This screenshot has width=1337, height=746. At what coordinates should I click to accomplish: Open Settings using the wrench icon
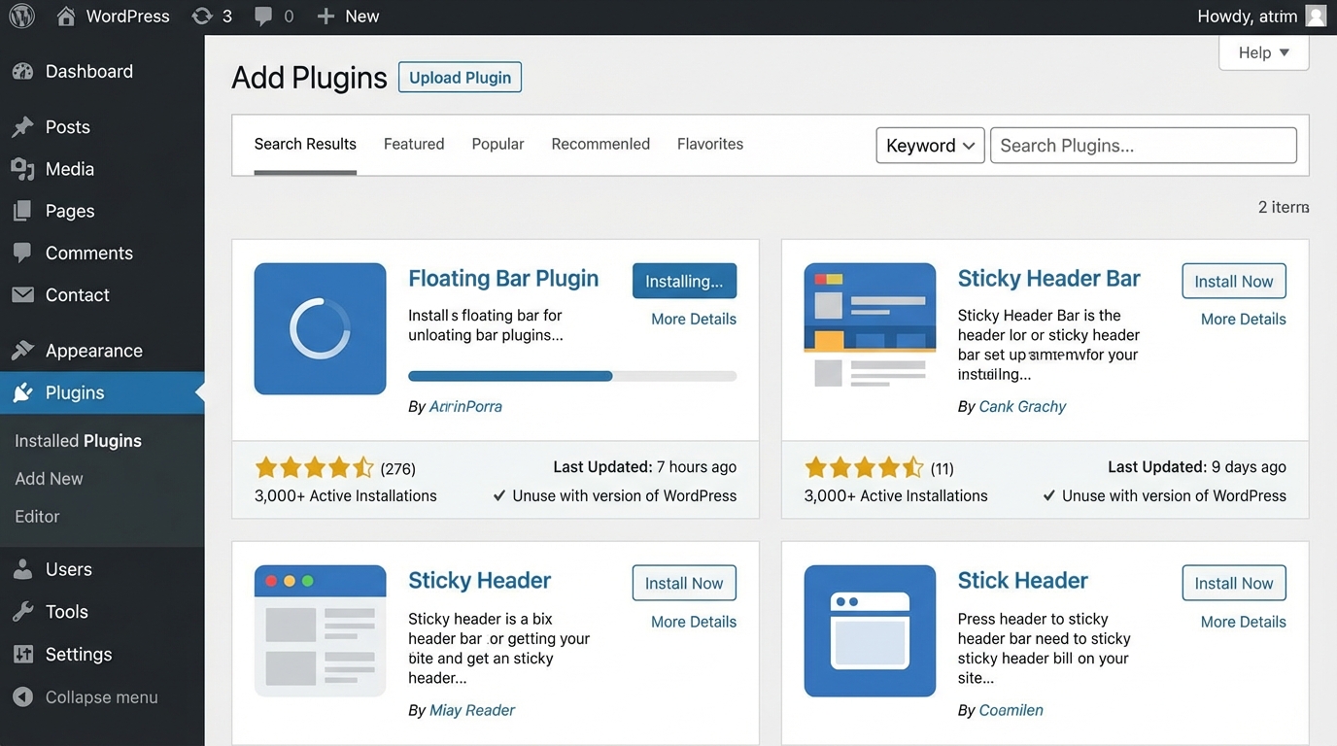[x=24, y=654]
